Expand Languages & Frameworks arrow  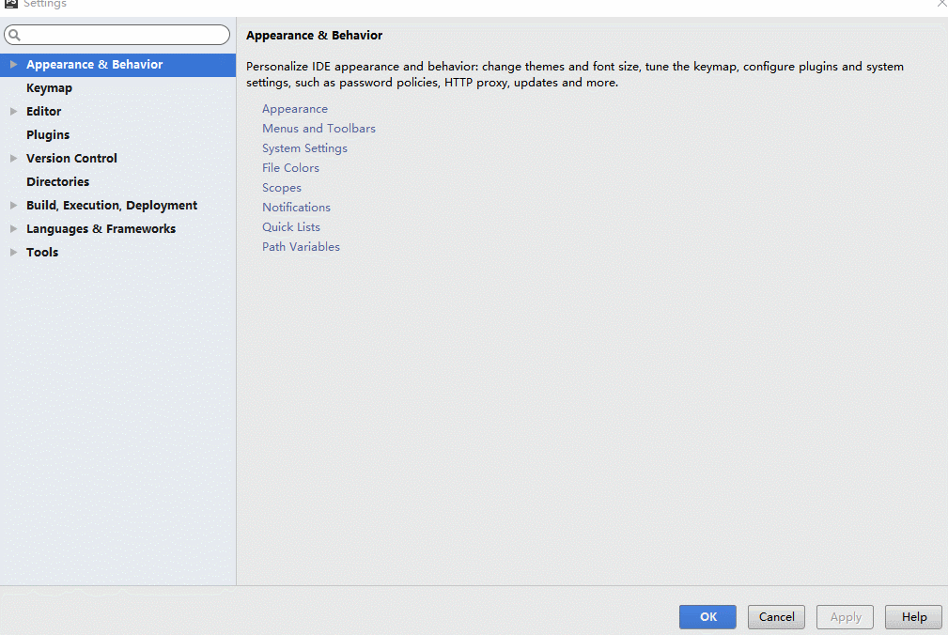click(13, 229)
